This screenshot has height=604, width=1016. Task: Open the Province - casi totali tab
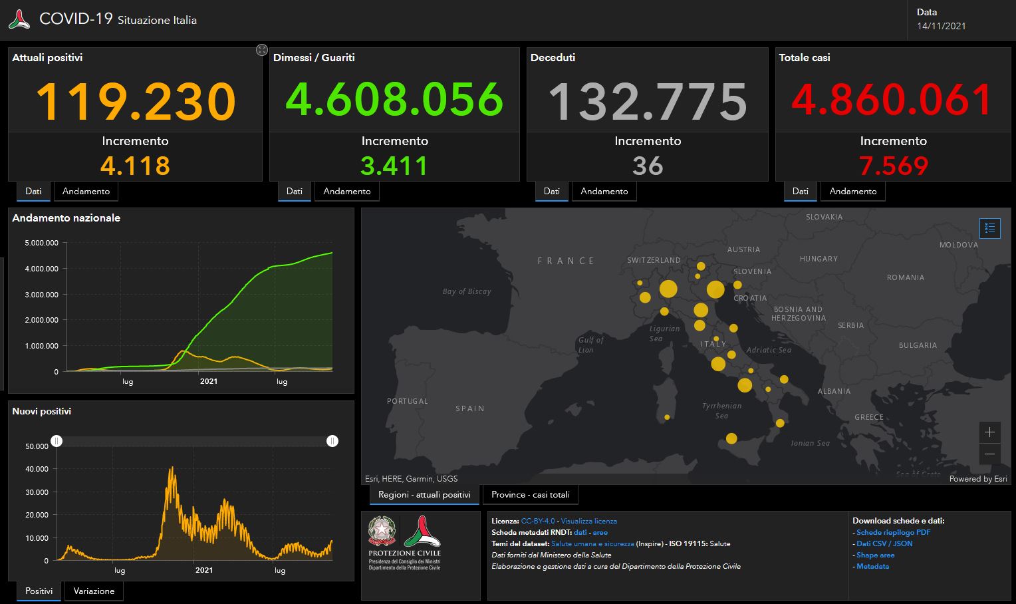coord(530,494)
